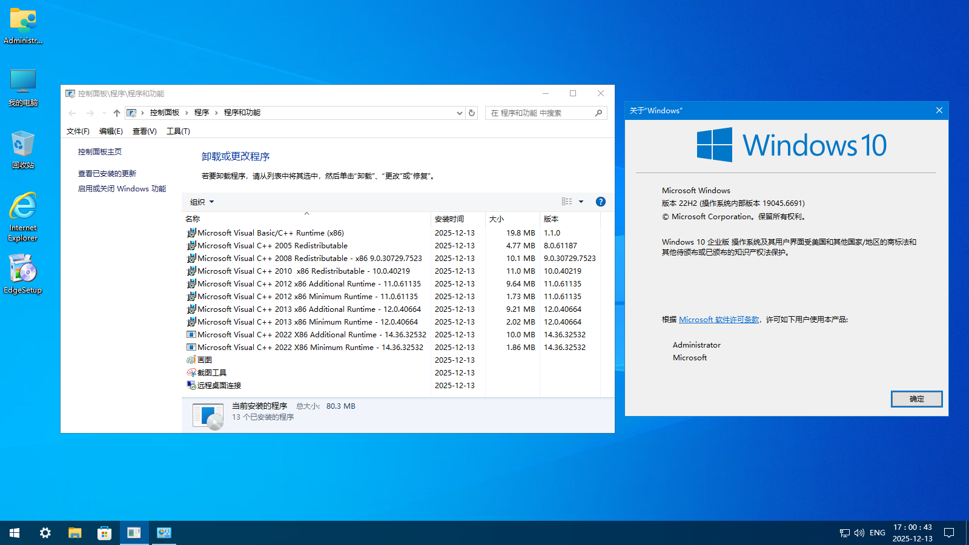This screenshot has width=969, height=545.
Task: Sort by 名称 column header
Action: pos(307,219)
